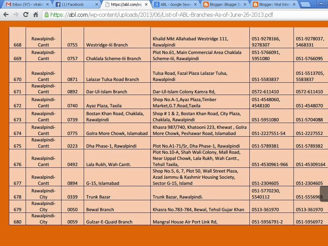The height and width of the screenshot is (246, 328).
Task: Click 'Lalazar Tulsa Road Branch' text
Action: [112, 79]
